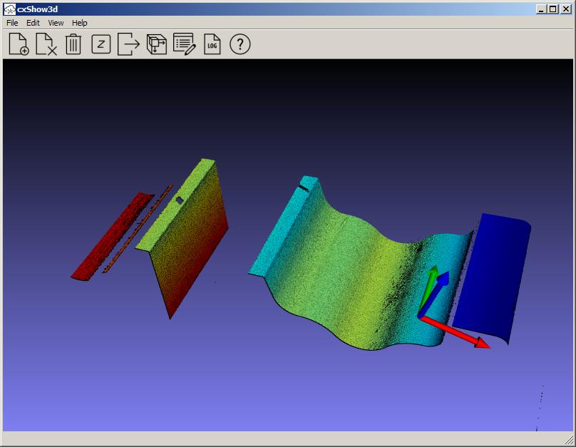This screenshot has width=576, height=447.
Task: Click the red axis arrow
Action: tap(456, 333)
